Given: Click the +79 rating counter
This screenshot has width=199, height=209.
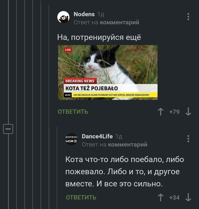Looking at the screenshot, I should (174, 112).
